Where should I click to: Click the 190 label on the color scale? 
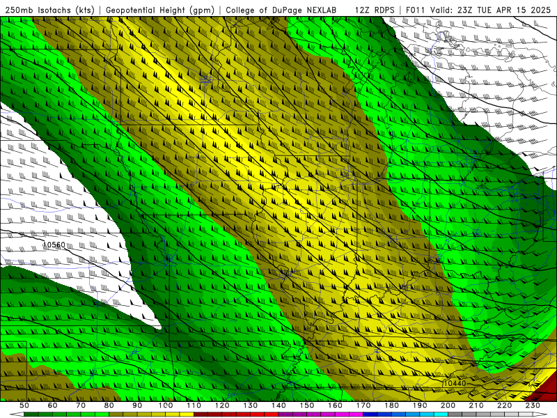[x=420, y=405]
